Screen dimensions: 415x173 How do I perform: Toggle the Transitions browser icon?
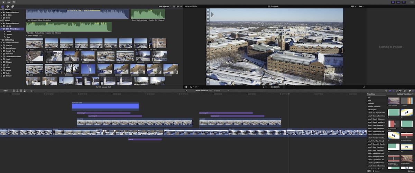click(413, 91)
